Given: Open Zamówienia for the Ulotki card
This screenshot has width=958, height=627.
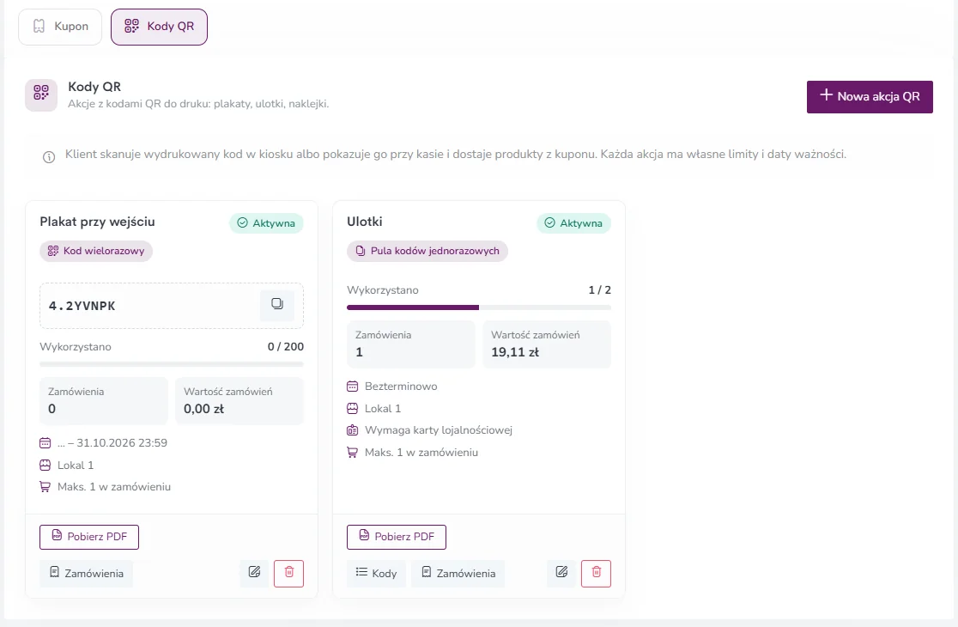Looking at the screenshot, I should (x=458, y=573).
